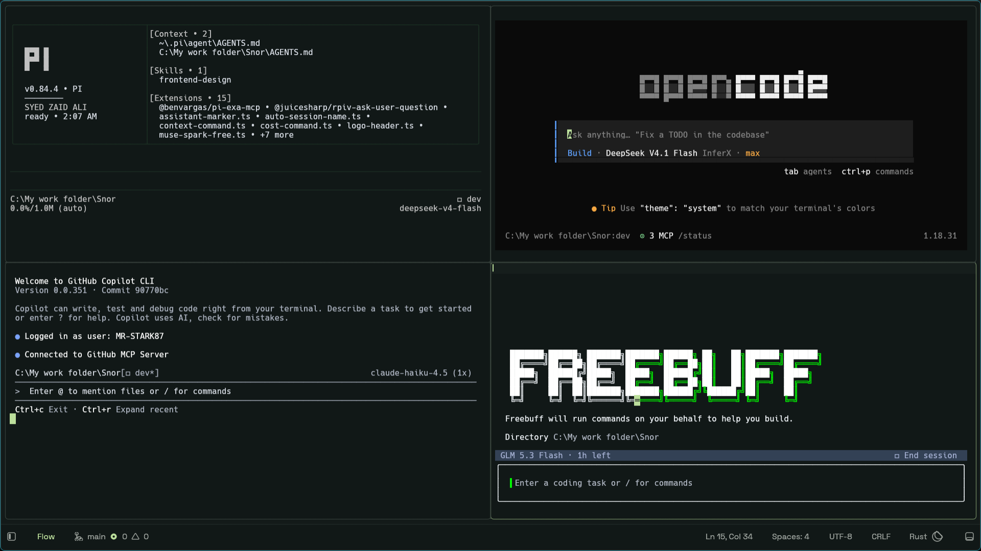Click the orange Tip text in opencode
This screenshot has height=551, width=981.
click(608, 208)
